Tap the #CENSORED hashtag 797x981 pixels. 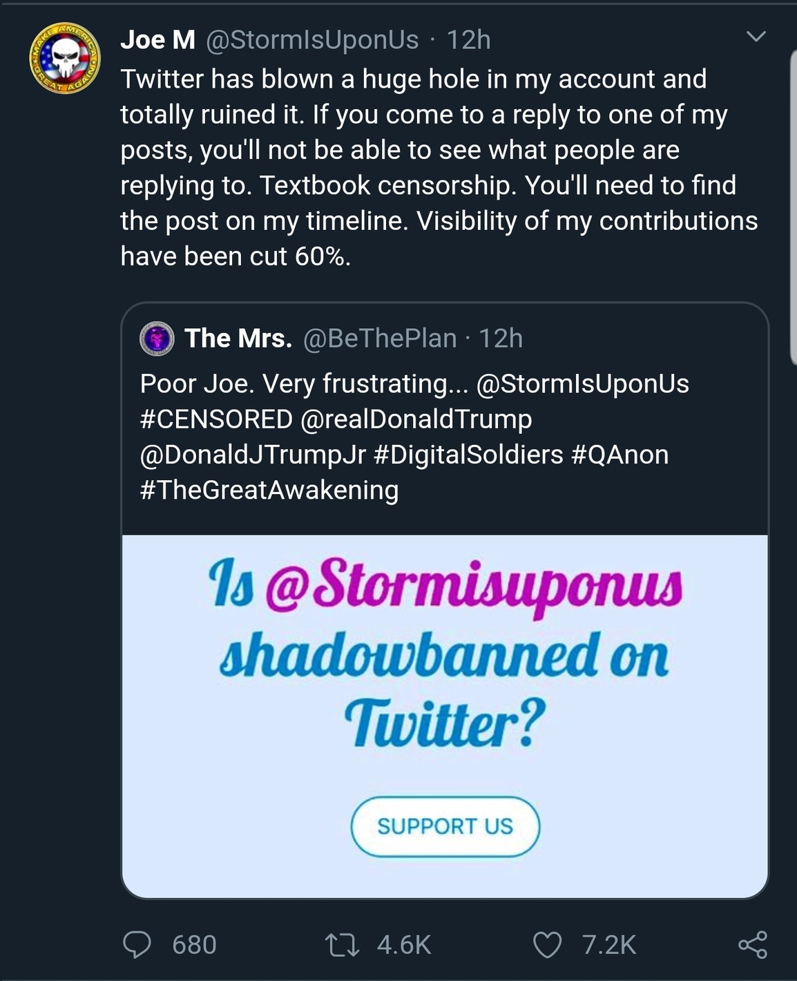(x=216, y=419)
